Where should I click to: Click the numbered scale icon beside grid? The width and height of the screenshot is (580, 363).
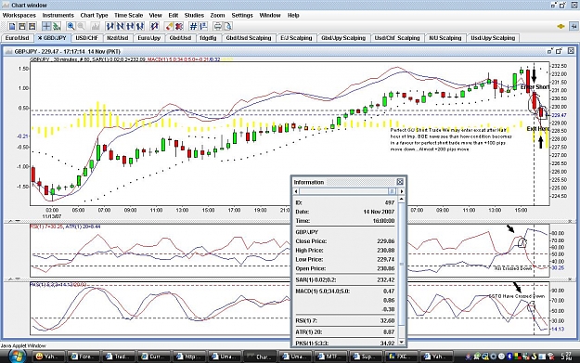[203, 26]
